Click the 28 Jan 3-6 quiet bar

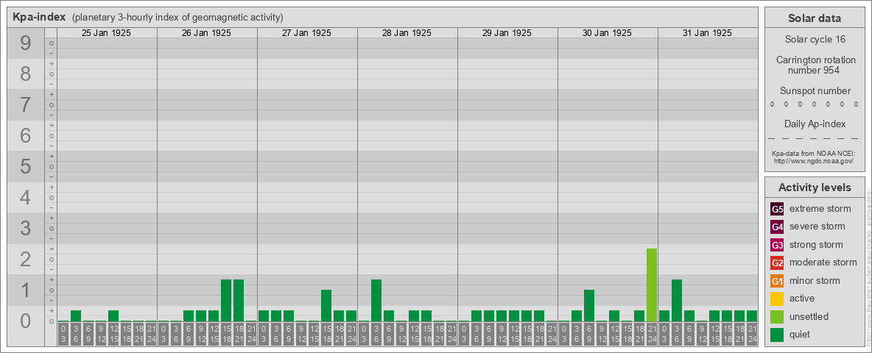[x=376, y=300]
